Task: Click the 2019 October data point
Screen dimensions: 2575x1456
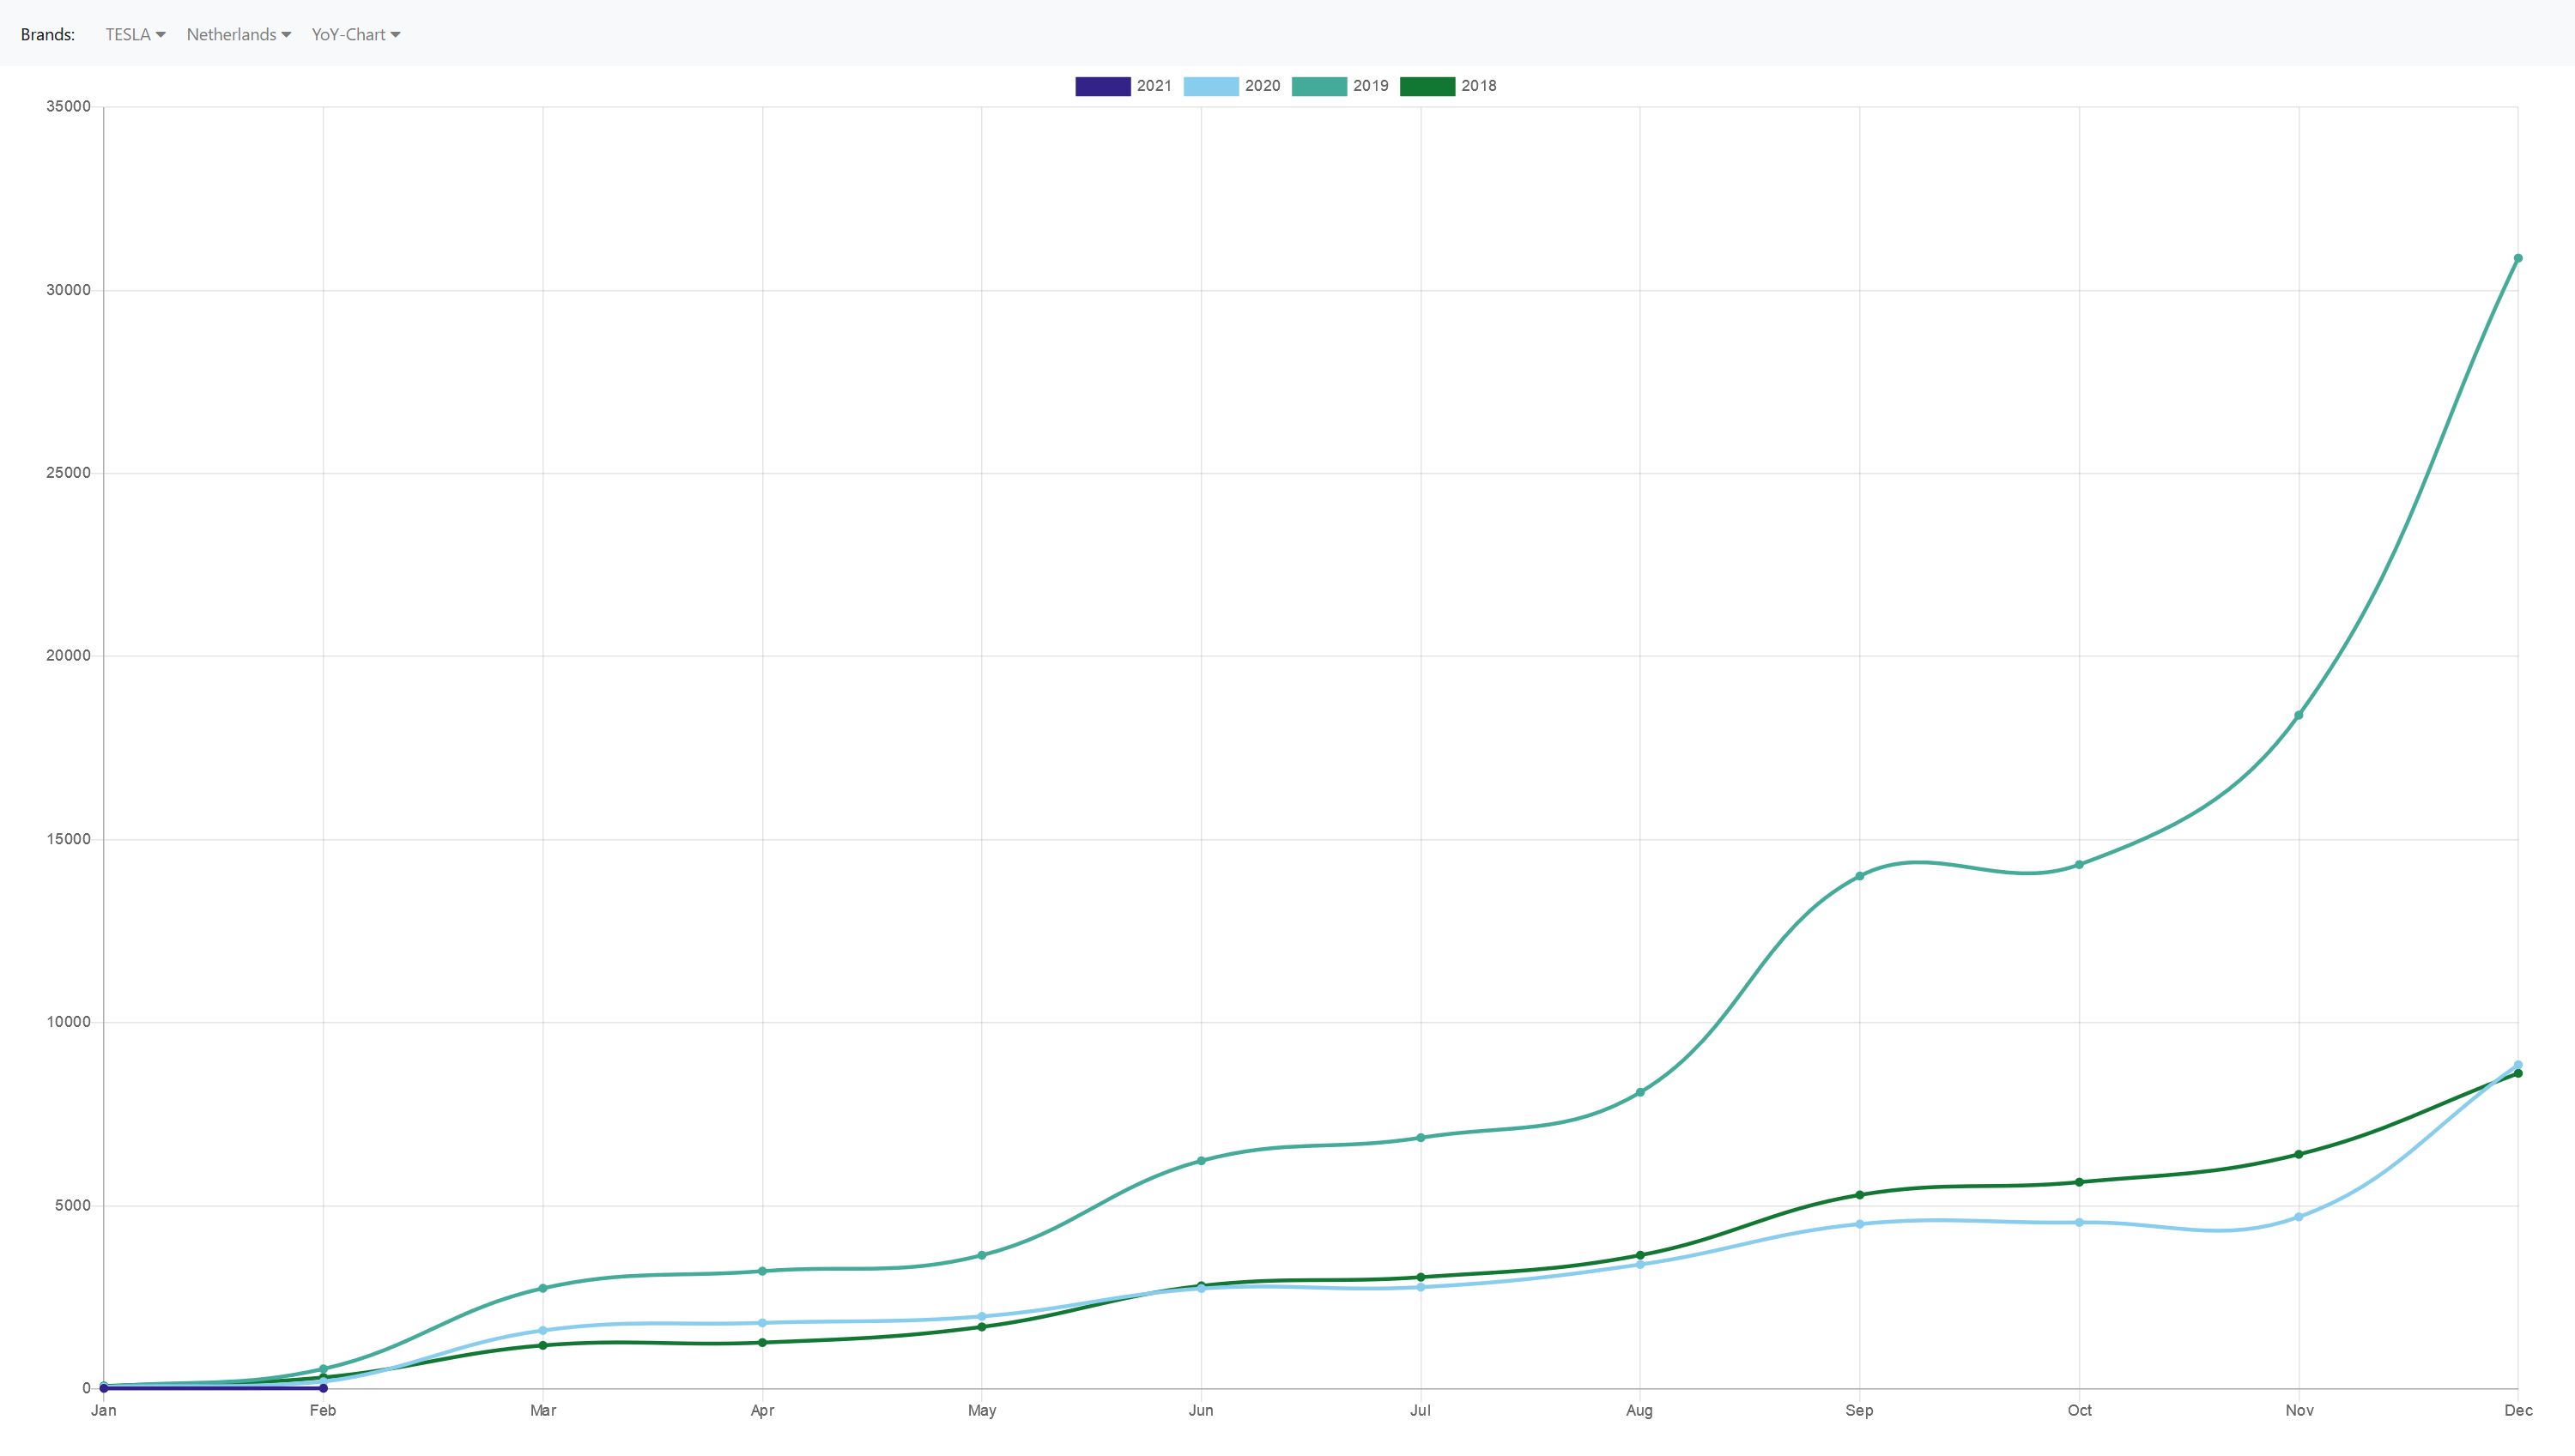Action: pos(2079,865)
